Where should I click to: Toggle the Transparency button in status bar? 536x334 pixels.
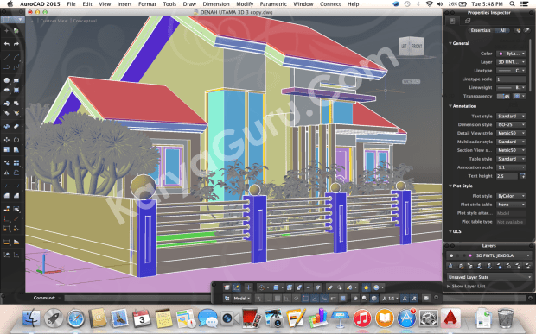point(343,299)
